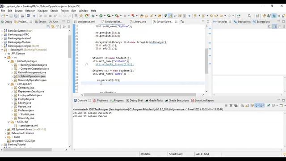The width and height of the screenshot is (286, 161).
Task: Toggle Link with Editor in Project Explorer
Action: pyautogui.click(x=53, y=27)
